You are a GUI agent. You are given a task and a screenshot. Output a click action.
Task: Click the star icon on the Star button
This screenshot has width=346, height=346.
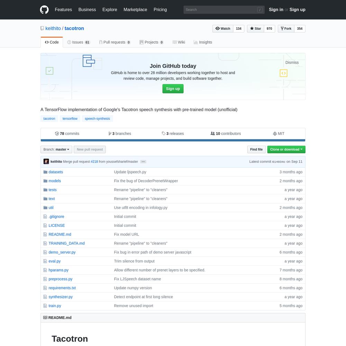(252, 28)
